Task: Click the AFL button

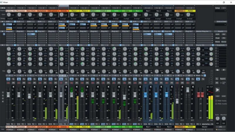Action: (x=221, y=127)
